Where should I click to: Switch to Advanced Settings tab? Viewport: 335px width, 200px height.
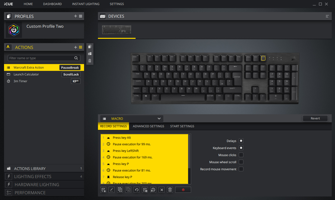[148, 126]
